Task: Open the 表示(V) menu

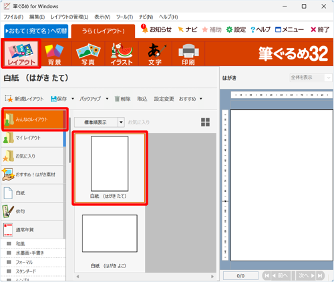Action: point(102,17)
